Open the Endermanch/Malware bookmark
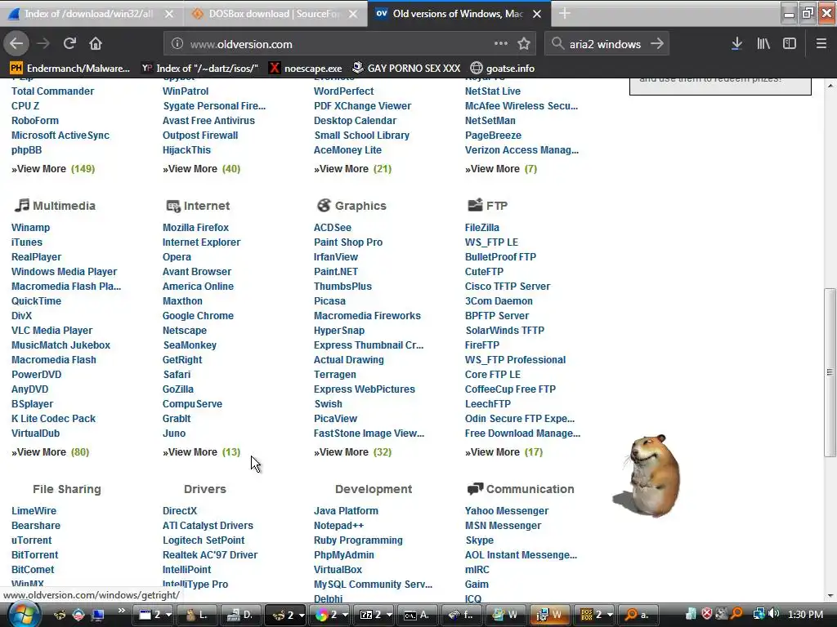The image size is (837, 627). tap(70, 69)
